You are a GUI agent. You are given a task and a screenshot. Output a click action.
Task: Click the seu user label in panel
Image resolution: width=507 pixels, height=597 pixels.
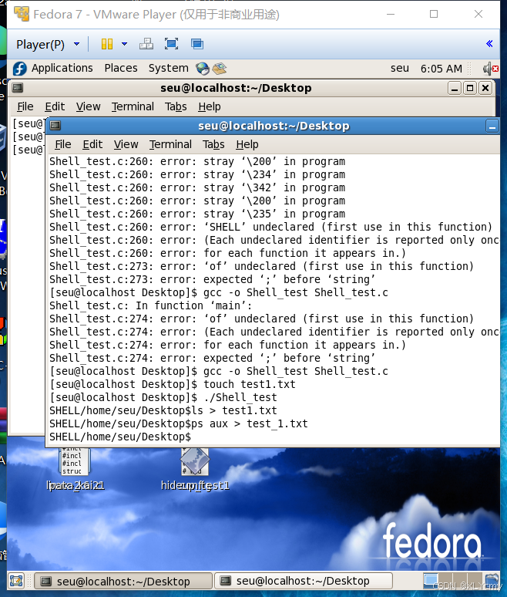(400, 68)
